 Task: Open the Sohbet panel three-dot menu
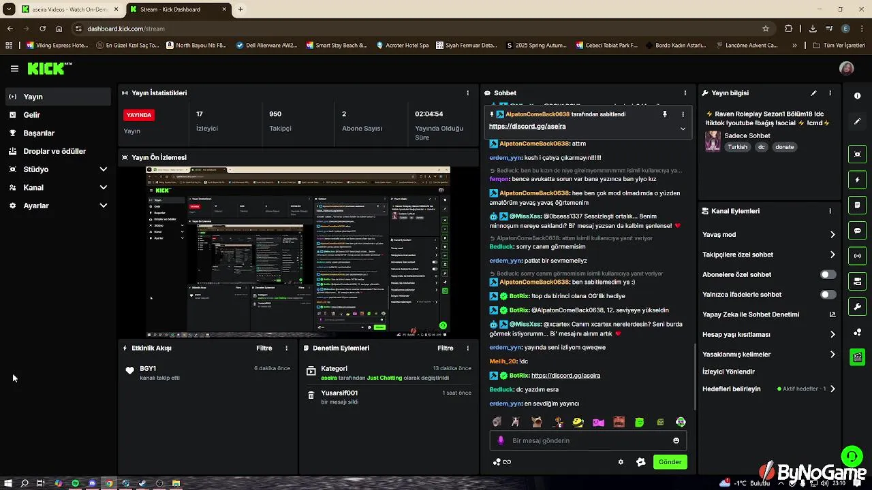click(x=685, y=93)
